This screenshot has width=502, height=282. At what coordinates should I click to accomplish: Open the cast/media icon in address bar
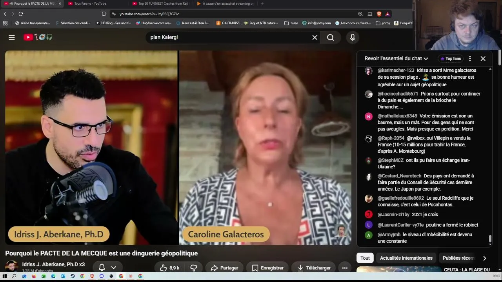pos(370,14)
